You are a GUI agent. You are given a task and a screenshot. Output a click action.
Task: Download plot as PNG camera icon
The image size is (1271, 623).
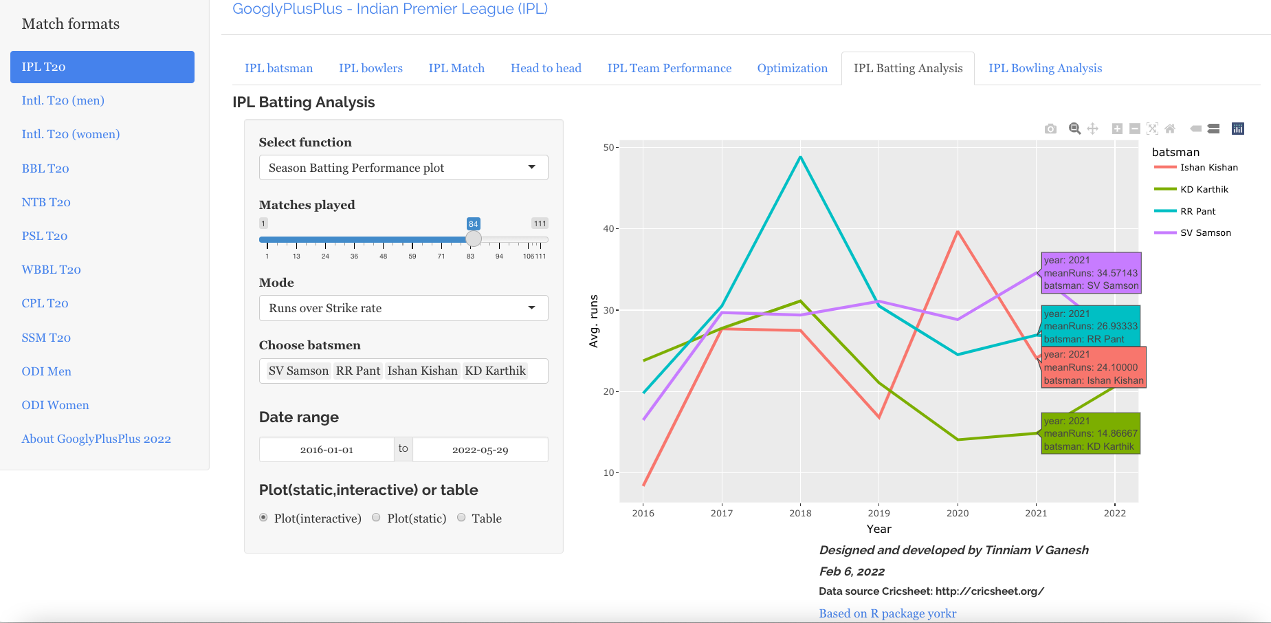click(x=1050, y=129)
